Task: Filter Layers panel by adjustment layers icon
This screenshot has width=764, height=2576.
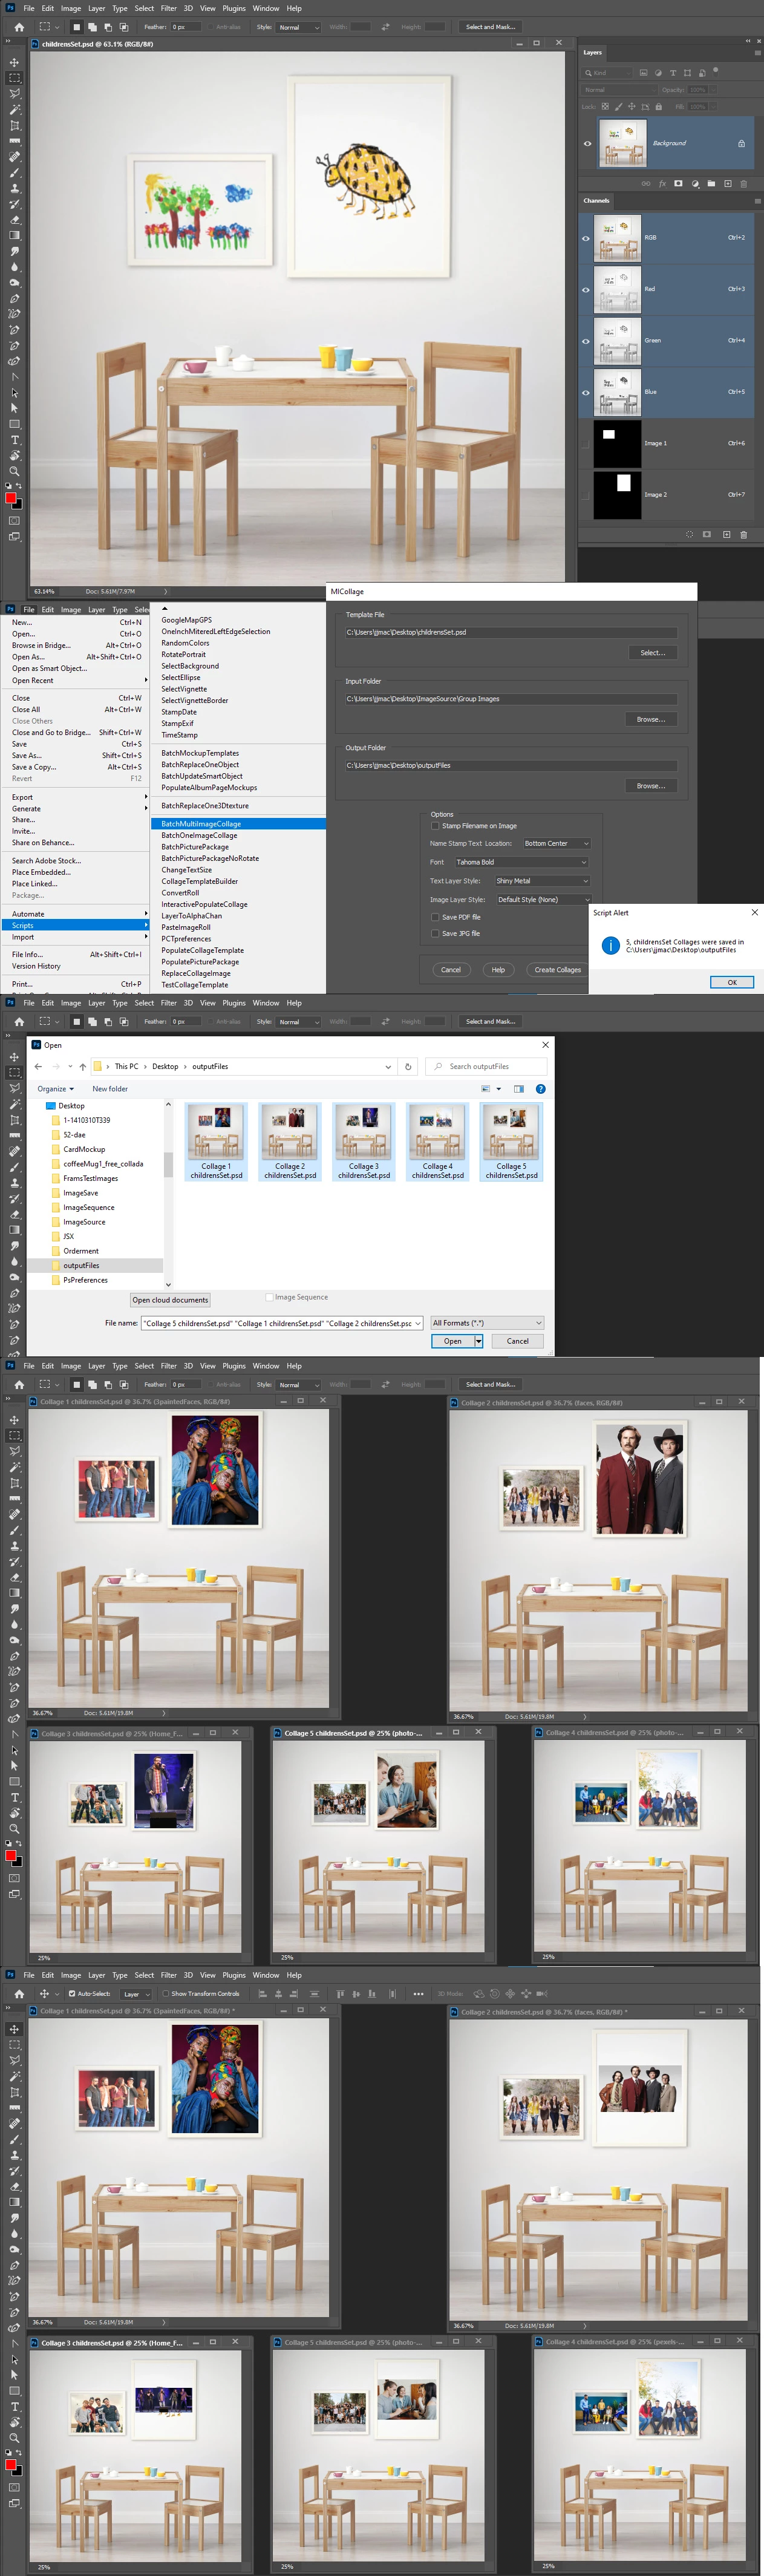Action: tap(658, 73)
